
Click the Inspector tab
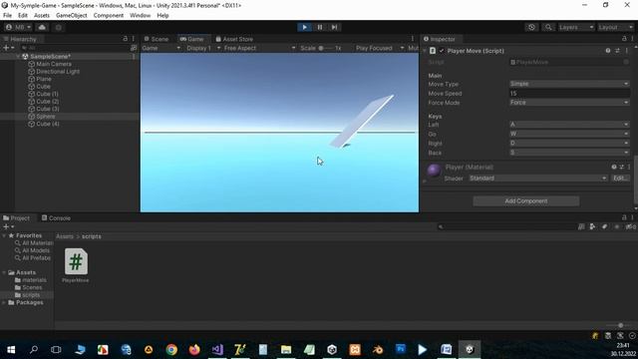click(440, 39)
